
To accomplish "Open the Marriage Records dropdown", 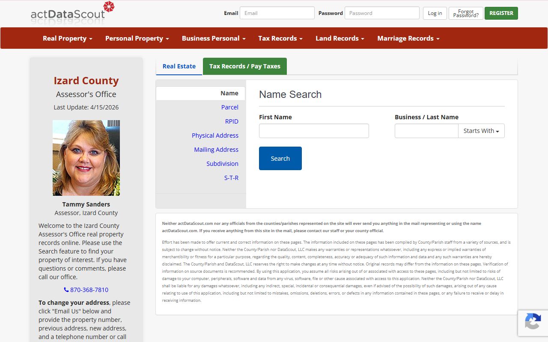I will click(408, 38).
